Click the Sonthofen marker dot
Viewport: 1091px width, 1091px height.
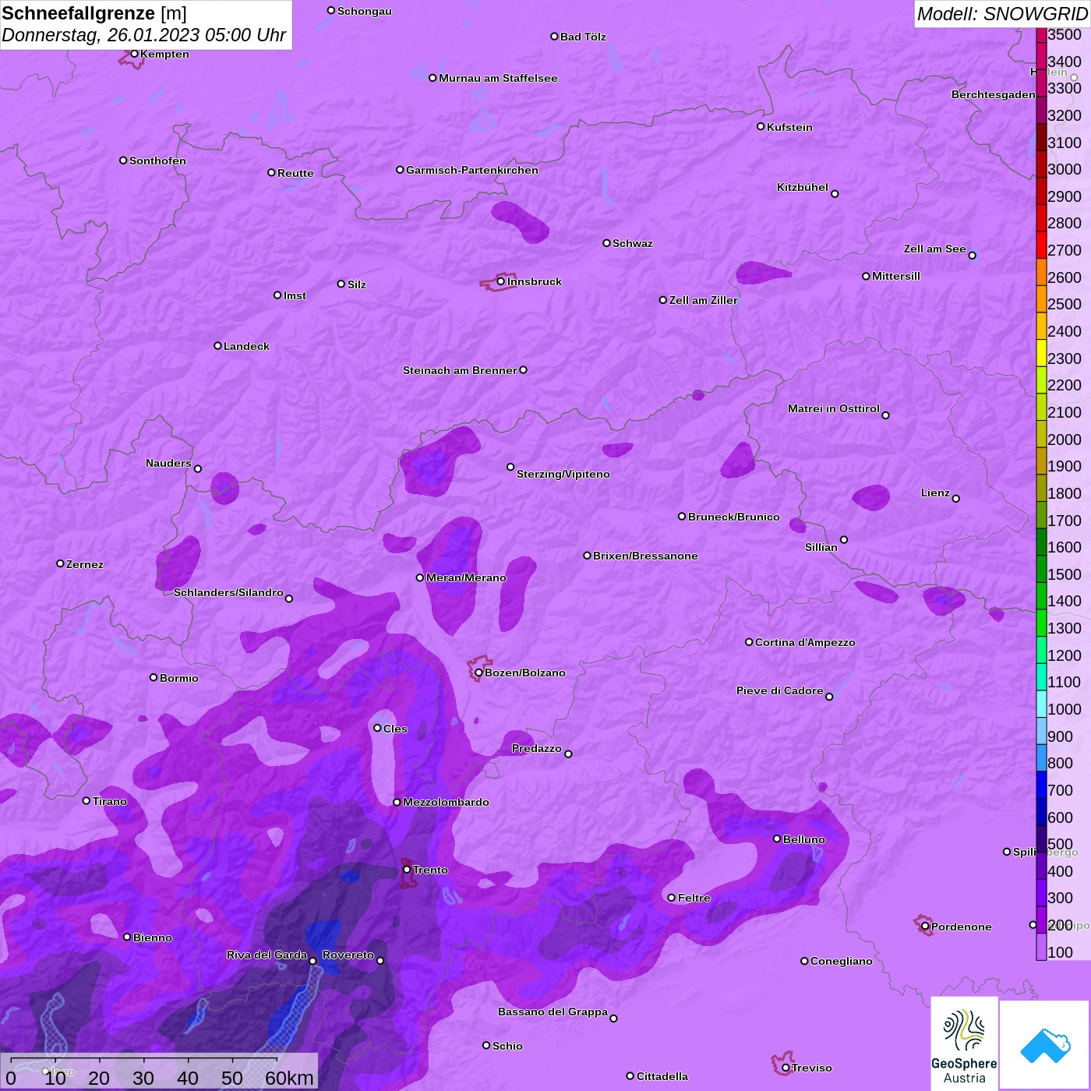pyautogui.click(x=123, y=161)
